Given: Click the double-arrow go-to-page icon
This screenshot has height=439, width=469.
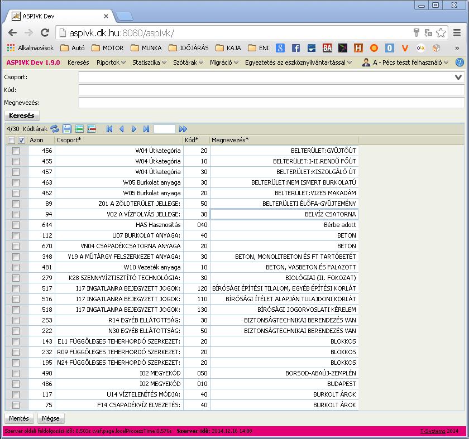Looking at the screenshot, I should tap(183, 129).
